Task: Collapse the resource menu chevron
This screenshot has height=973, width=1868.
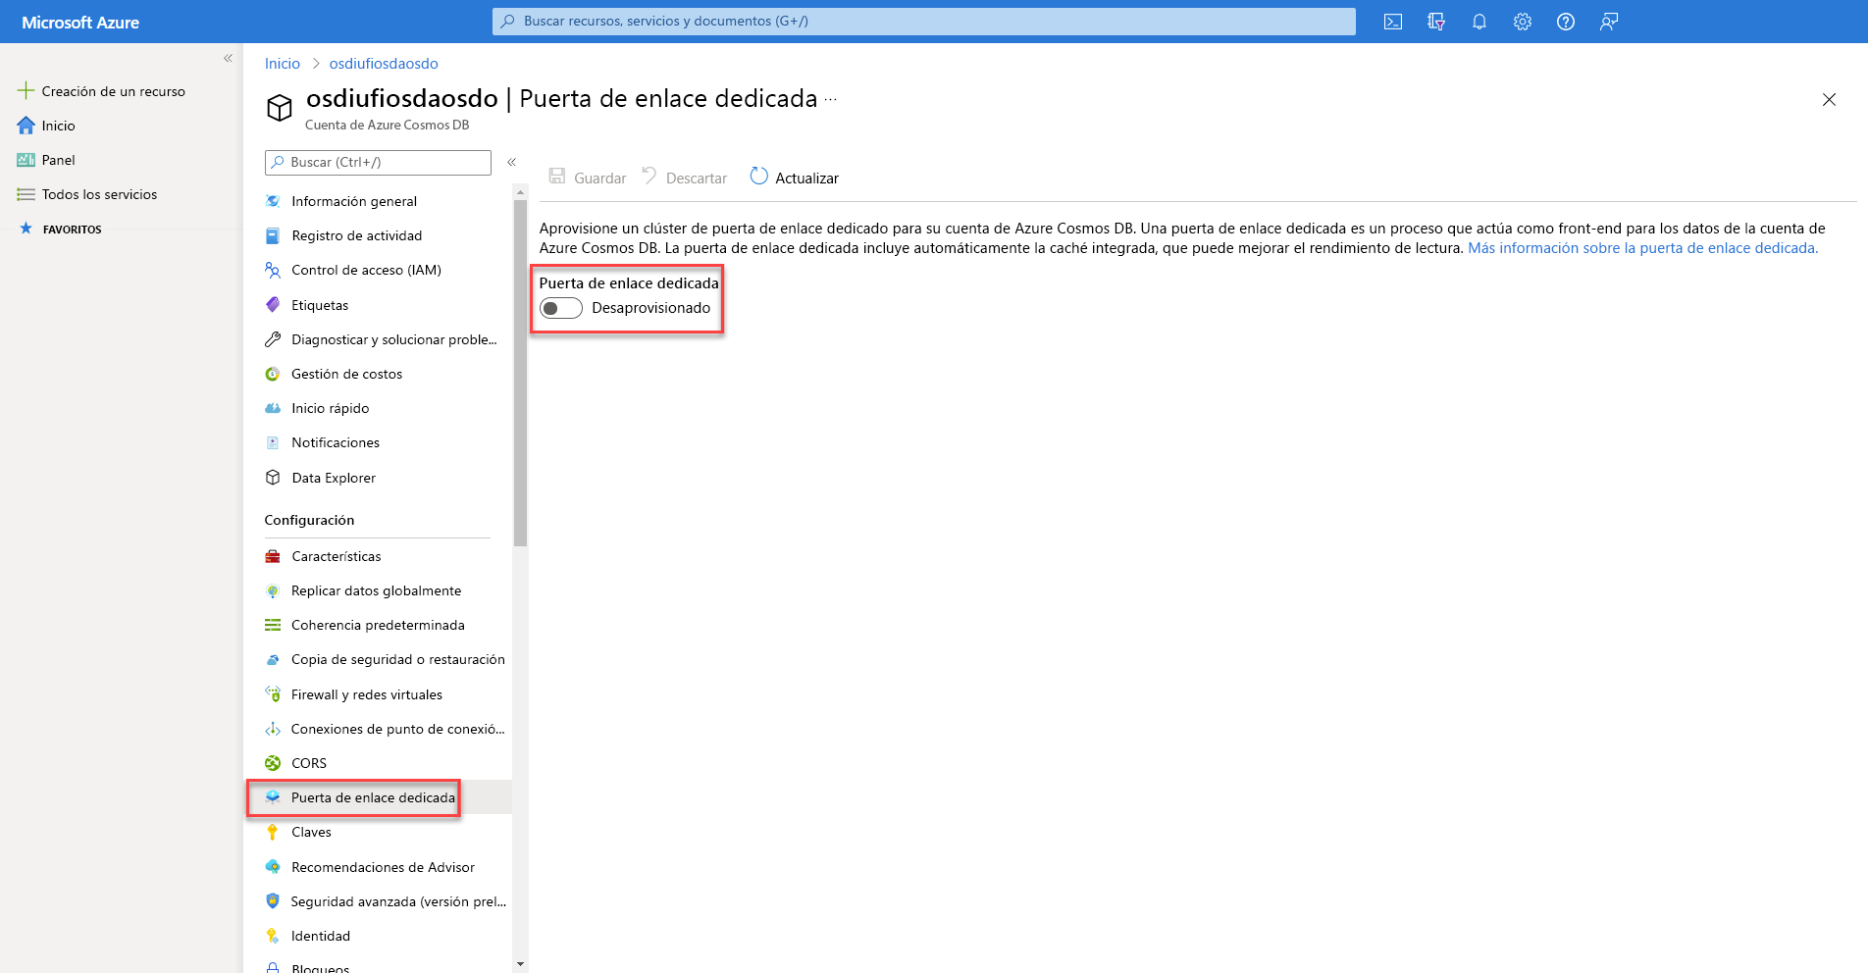Action: (x=511, y=162)
